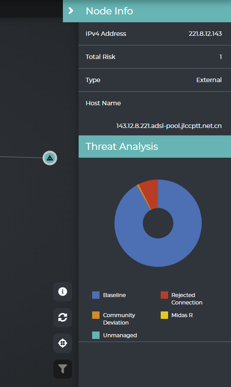Toggle the Unmanaged legend swatch
The width and height of the screenshot is (231, 387).
(96, 335)
